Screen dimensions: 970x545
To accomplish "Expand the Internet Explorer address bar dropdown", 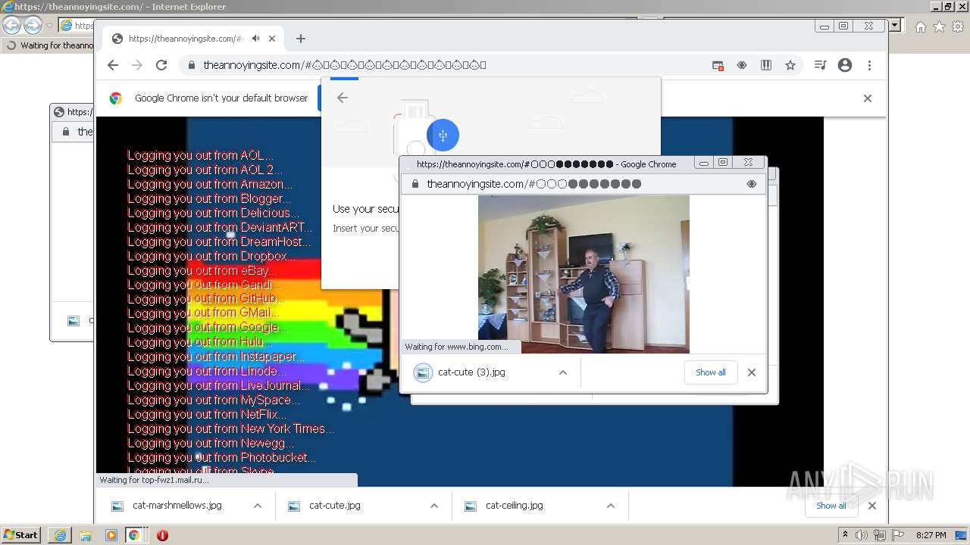I will [x=895, y=26].
